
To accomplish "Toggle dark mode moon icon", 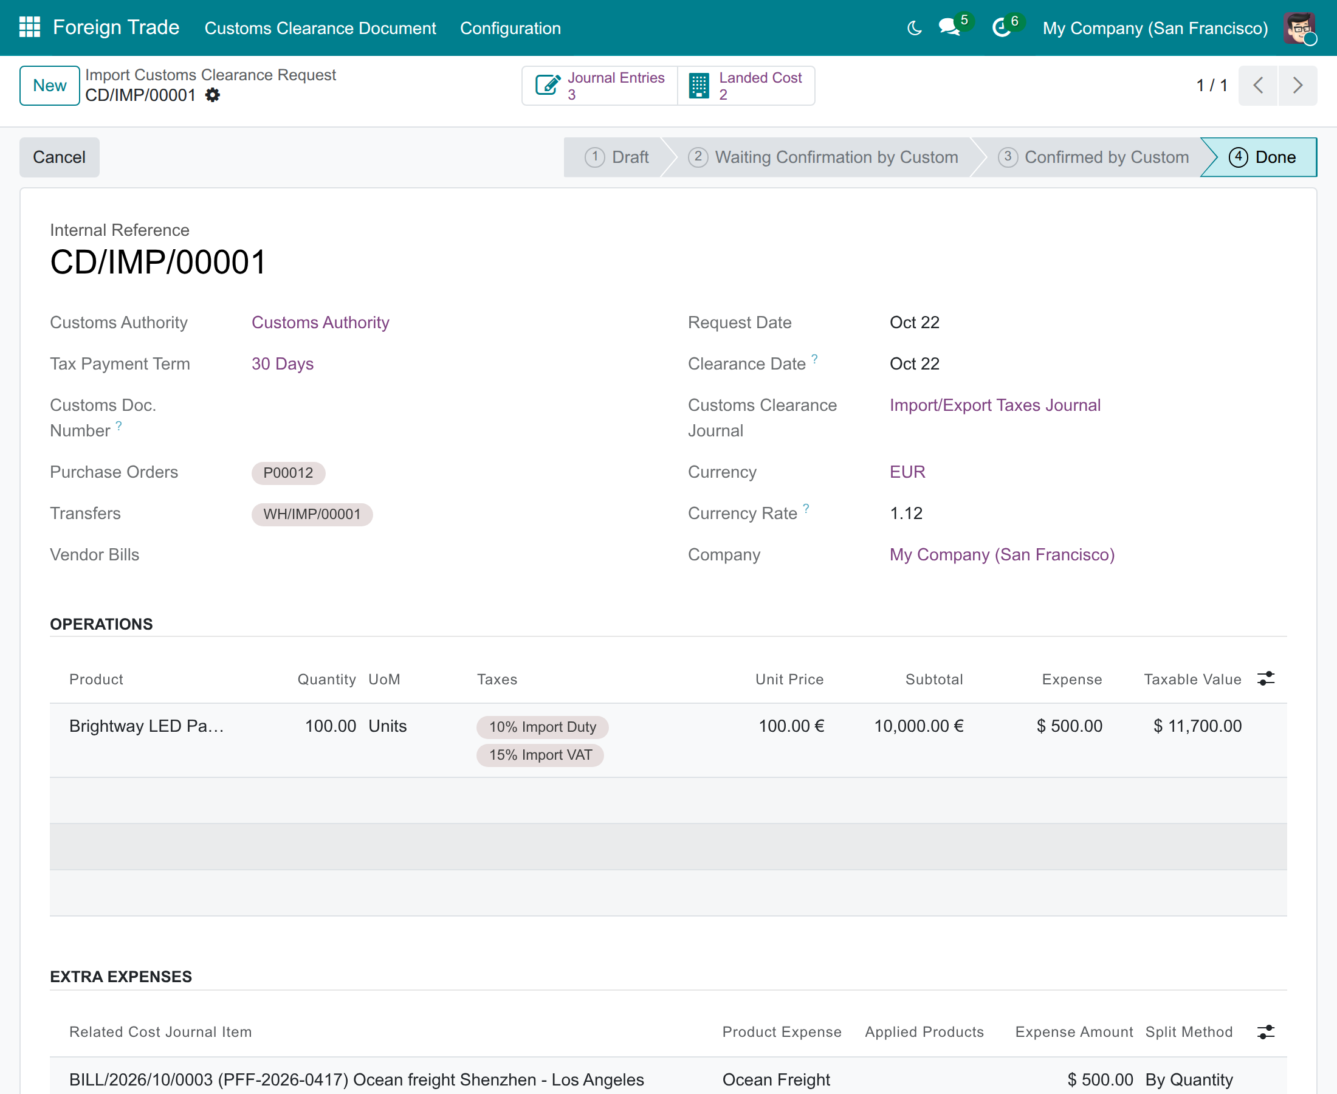I will click(x=914, y=28).
